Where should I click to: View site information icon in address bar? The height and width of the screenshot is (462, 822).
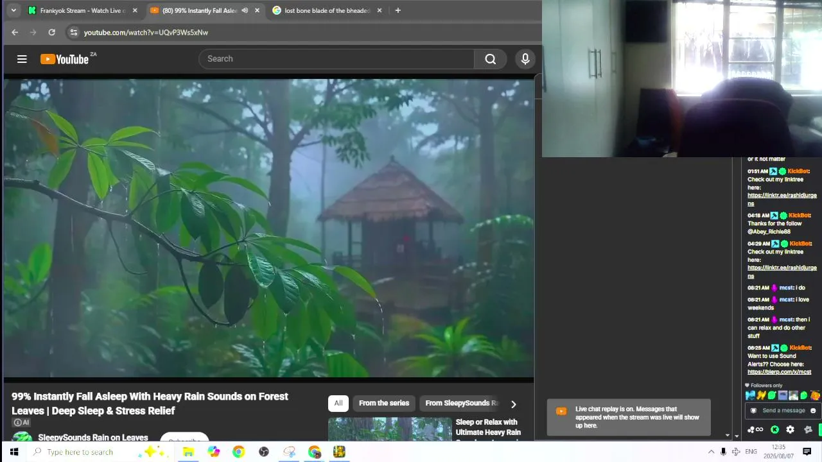(73, 32)
